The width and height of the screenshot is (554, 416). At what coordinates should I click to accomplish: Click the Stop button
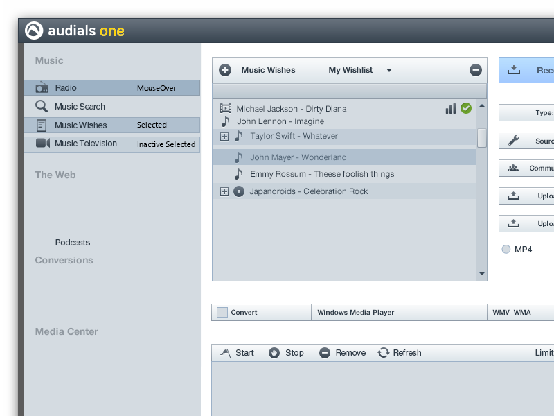coord(286,353)
